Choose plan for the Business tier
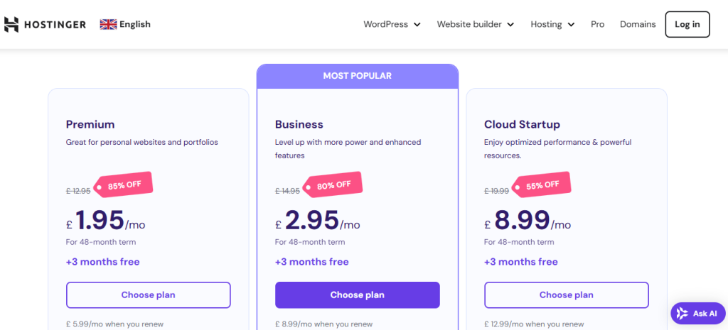 pyautogui.click(x=357, y=295)
